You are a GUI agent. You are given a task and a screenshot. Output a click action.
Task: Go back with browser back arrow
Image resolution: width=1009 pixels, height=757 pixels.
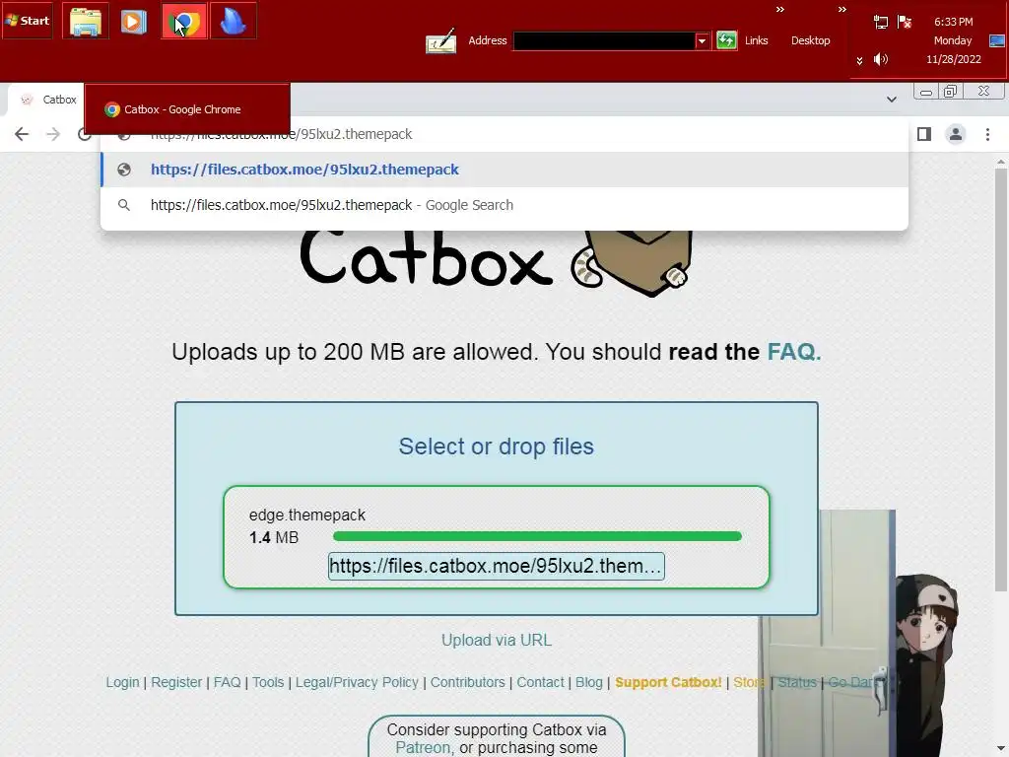(x=22, y=134)
